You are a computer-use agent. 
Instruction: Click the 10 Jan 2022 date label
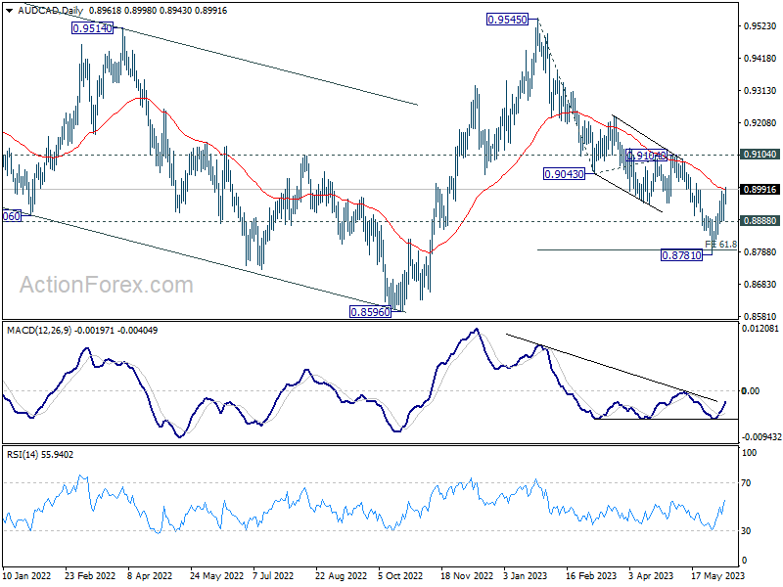(x=27, y=576)
